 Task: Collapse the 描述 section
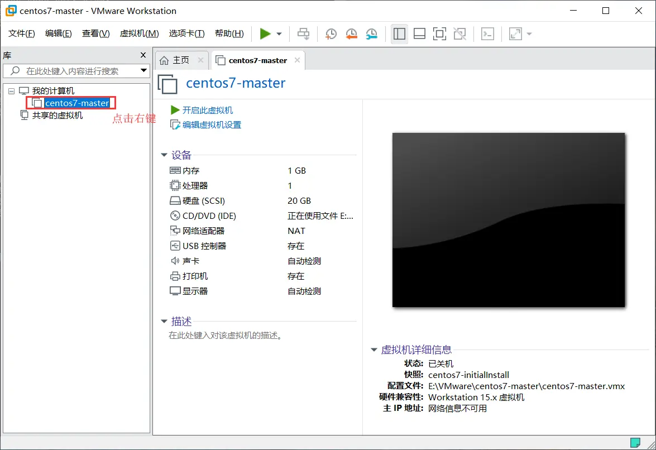[x=164, y=322]
